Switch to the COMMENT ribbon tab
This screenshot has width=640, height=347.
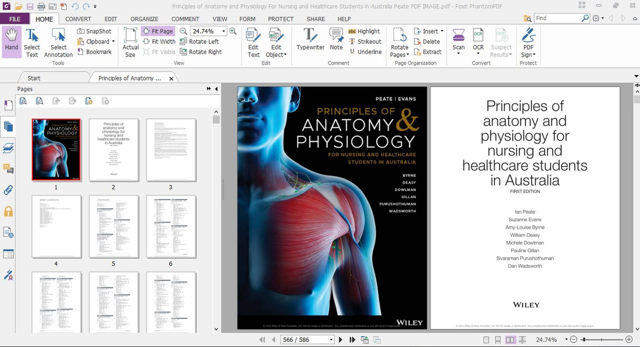pyautogui.click(x=185, y=19)
